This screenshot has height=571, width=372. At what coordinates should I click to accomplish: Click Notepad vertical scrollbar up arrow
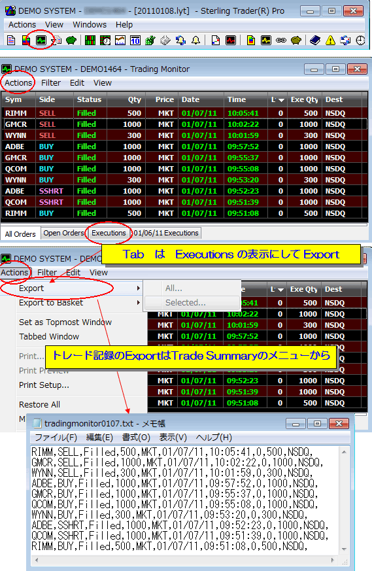click(344, 452)
